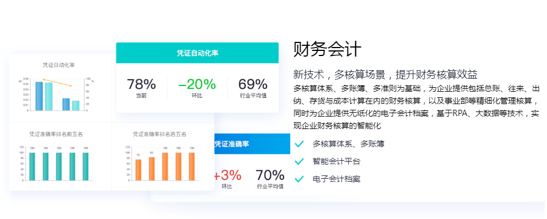
Task: Select the 凭证自动化率 teal header
Action: pyautogui.click(x=198, y=53)
